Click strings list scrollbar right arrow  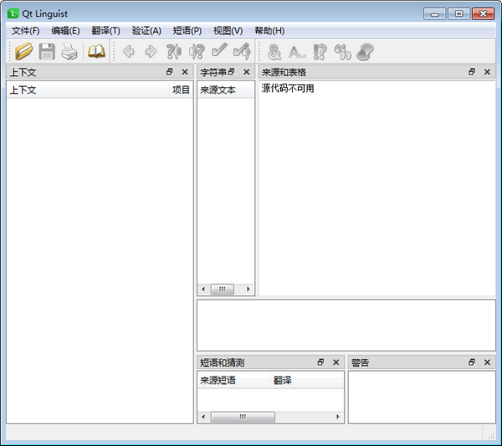click(x=248, y=290)
